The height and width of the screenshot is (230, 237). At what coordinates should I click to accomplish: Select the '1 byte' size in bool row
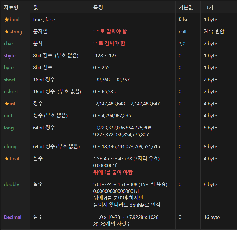click(x=210, y=20)
